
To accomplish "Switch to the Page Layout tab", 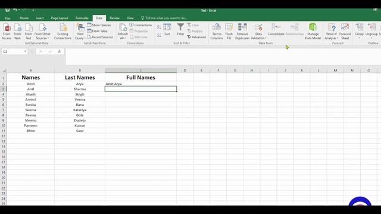I will click(60, 18).
